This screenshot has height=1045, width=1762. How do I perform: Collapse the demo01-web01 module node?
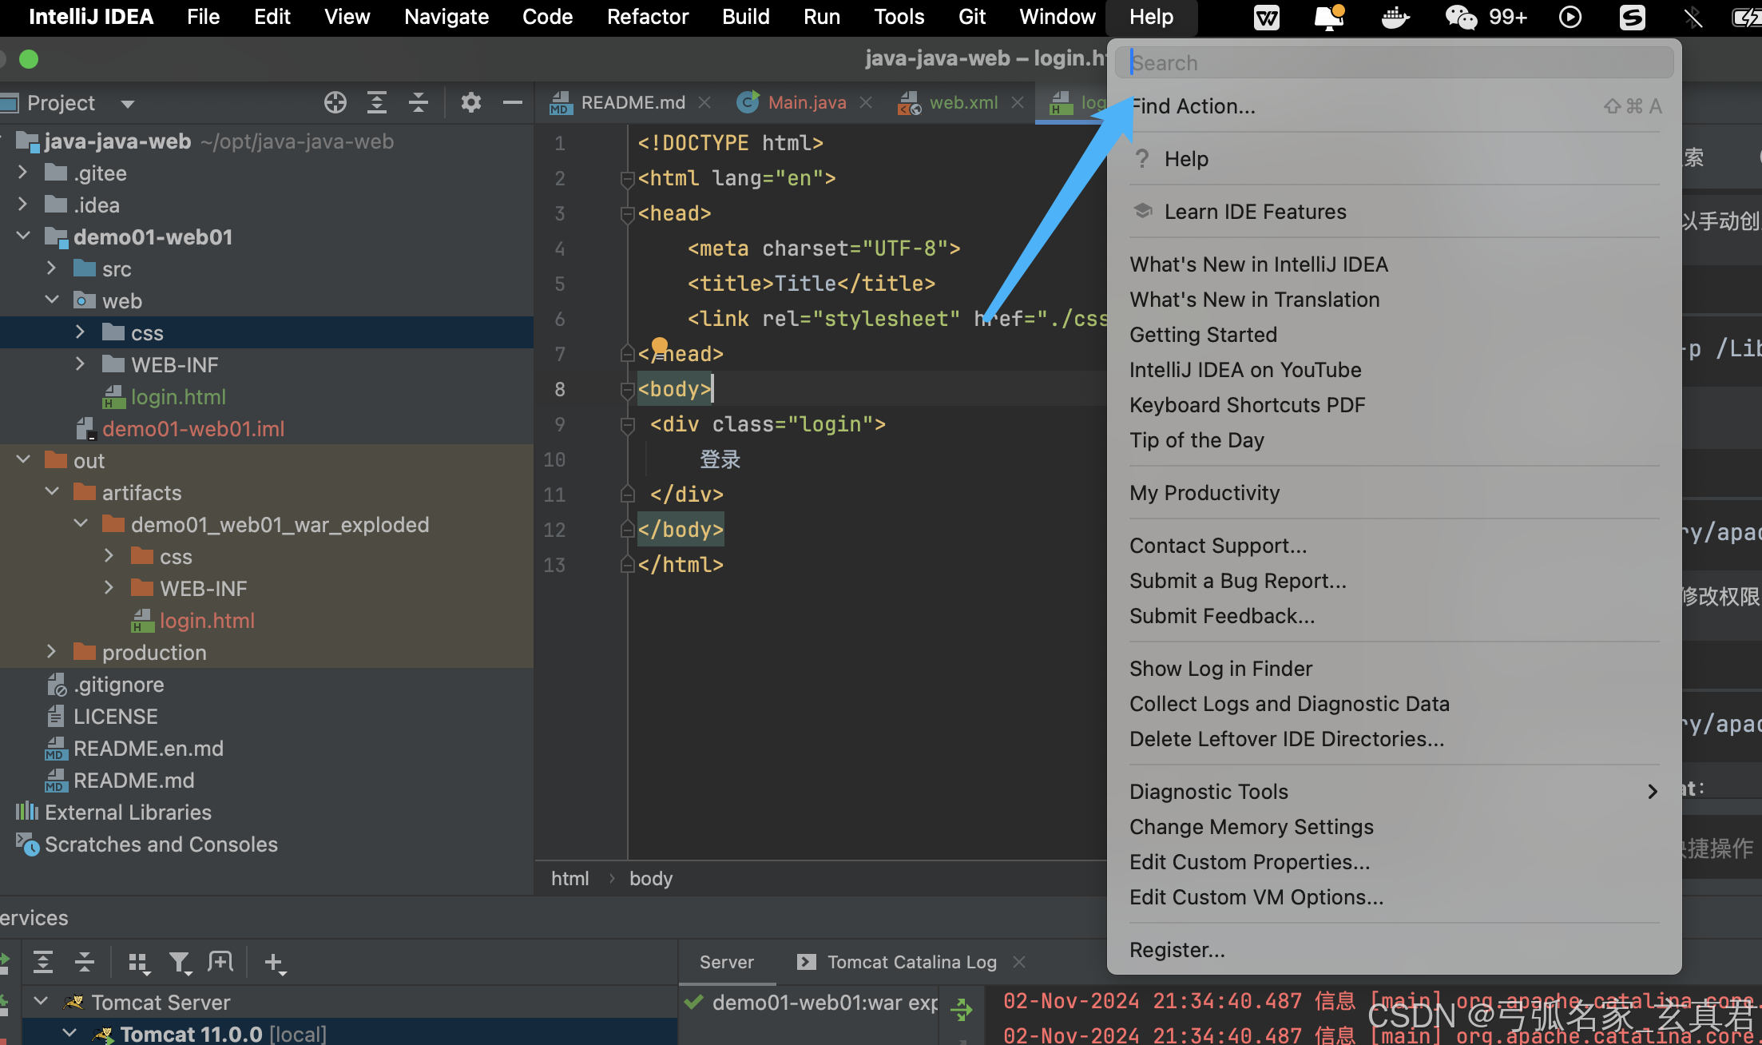click(x=22, y=236)
